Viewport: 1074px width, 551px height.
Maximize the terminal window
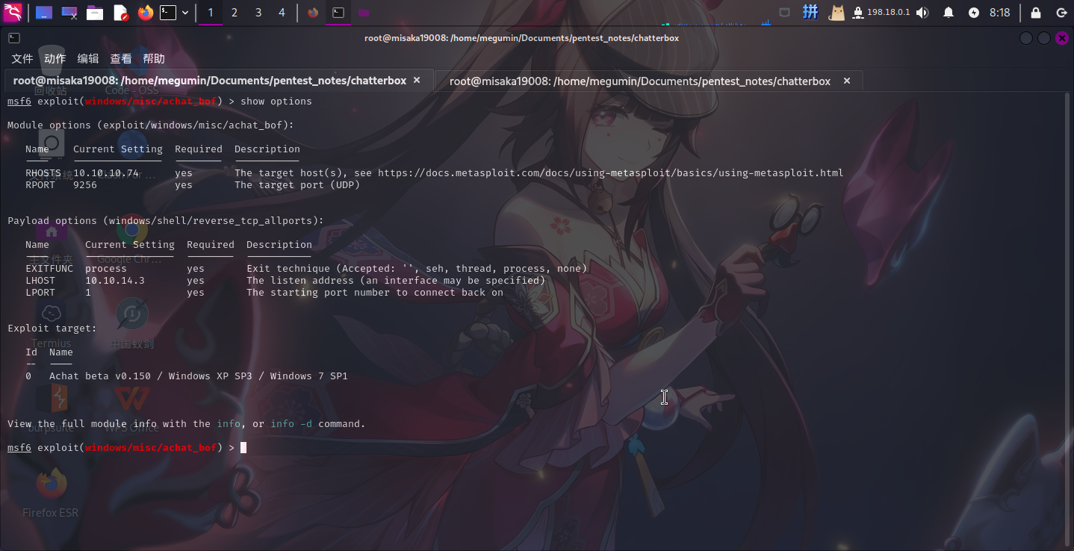coord(1044,38)
